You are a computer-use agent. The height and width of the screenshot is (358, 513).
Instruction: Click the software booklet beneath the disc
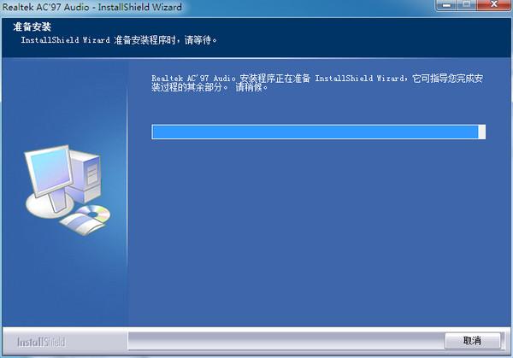(x=82, y=225)
